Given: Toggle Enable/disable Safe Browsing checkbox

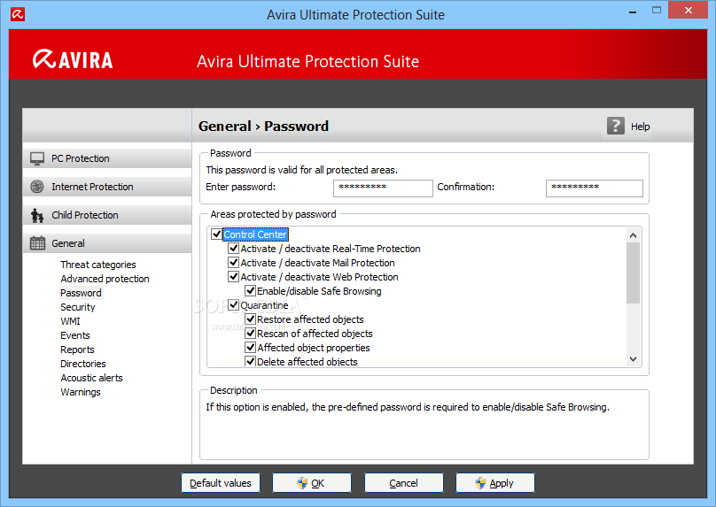Looking at the screenshot, I should (x=251, y=291).
